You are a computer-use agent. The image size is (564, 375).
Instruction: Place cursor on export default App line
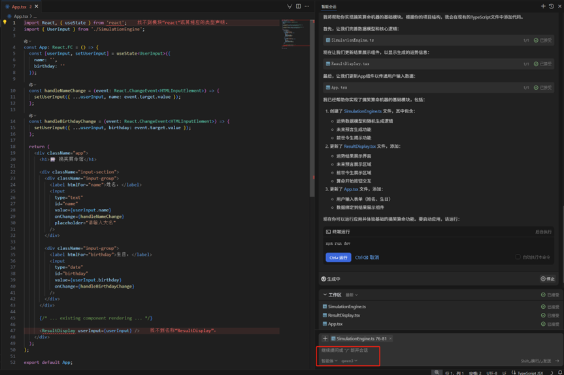(48, 363)
